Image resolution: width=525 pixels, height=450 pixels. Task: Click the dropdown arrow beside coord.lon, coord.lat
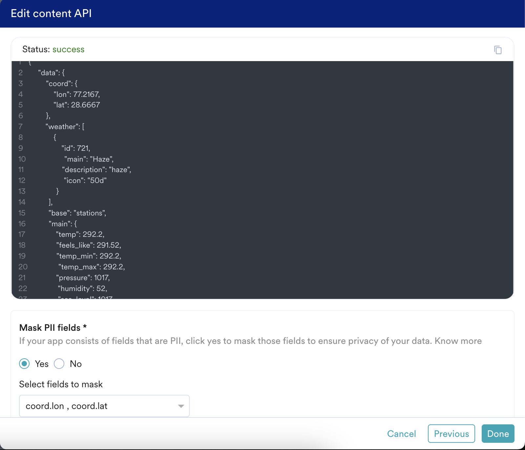pyautogui.click(x=181, y=406)
